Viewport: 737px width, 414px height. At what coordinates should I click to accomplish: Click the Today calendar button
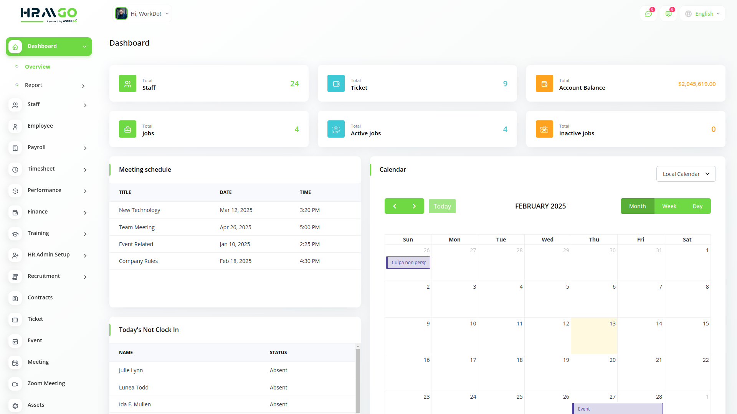[x=442, y=206]
